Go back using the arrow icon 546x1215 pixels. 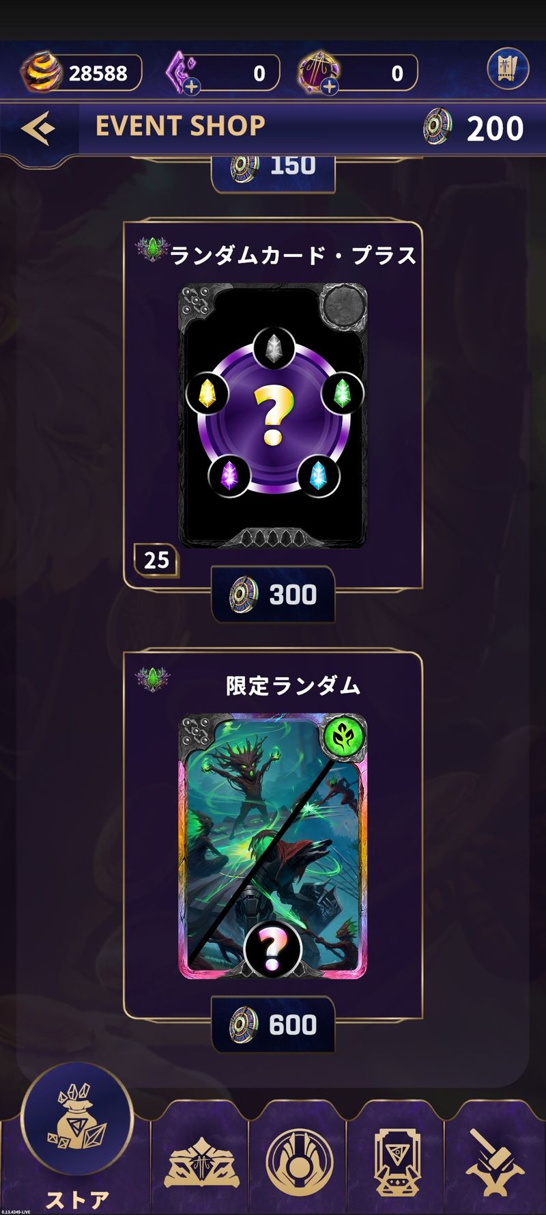[38, 128]
